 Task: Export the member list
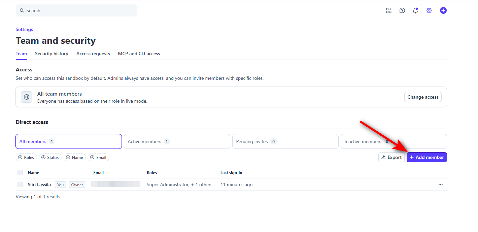click(x=391, y=157)
